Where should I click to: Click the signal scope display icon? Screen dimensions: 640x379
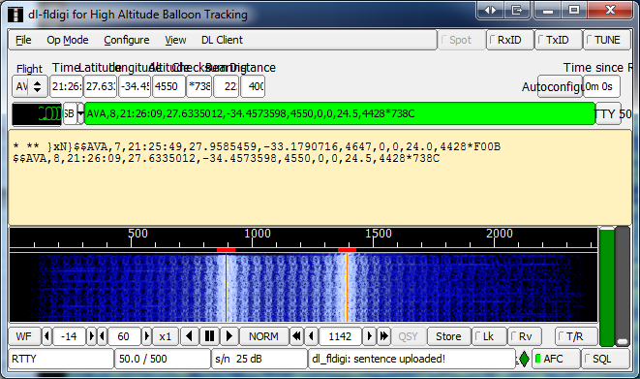click(37, 113)
